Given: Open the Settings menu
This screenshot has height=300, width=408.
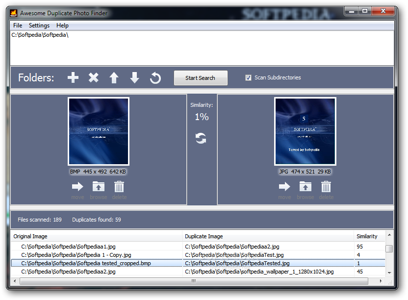Looking at the screenshot, I should (39, 25).
